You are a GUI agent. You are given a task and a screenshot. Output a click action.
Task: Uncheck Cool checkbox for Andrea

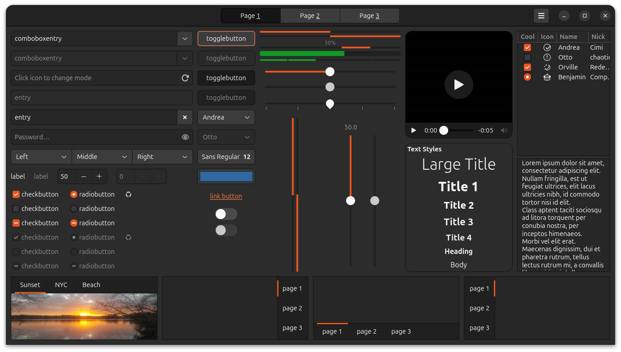coord(527,47)
